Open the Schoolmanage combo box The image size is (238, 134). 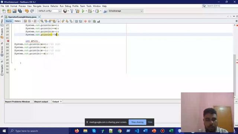pyautogui.click(x=126, y=11)
